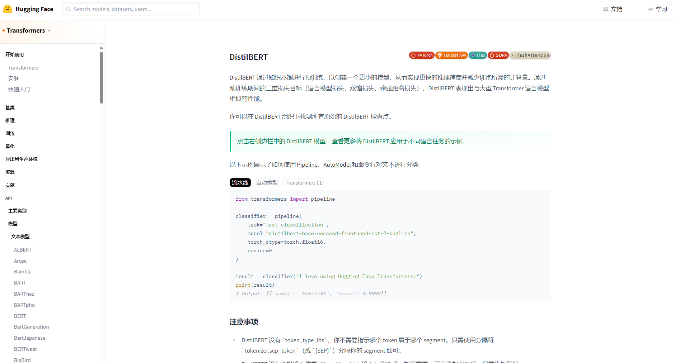Expand the 量化 sidebar section
This screenshot has width=675, height=363.
tap(10, 146)
